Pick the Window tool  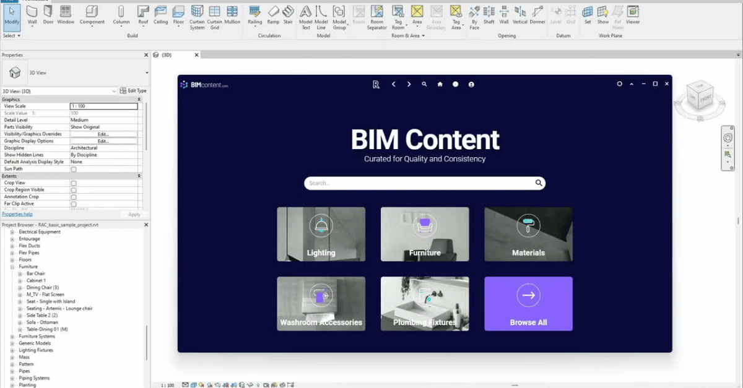pyautogui.click(x=66, y=15)
